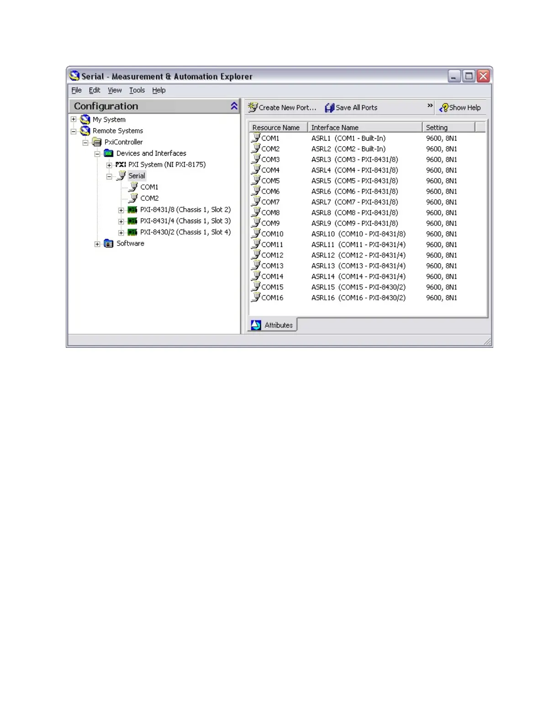This screenshot has width=559, height=723.
Task: Open the View menu
Action: (x=115, y=90)
